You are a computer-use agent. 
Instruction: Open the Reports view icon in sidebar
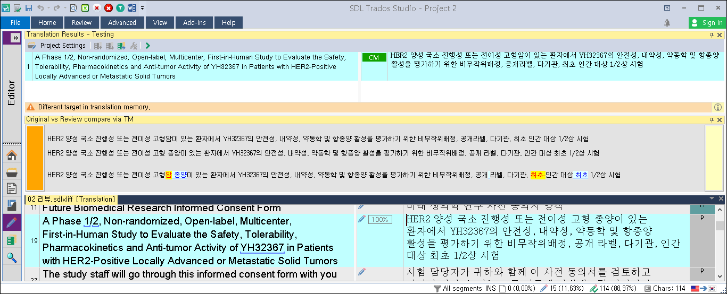click(x=12, y=205)
